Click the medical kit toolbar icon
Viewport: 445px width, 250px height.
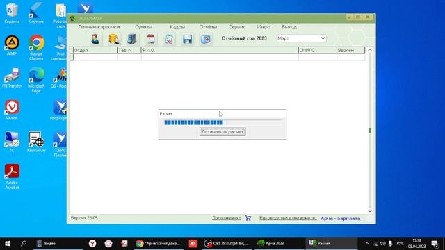(206, 39)
